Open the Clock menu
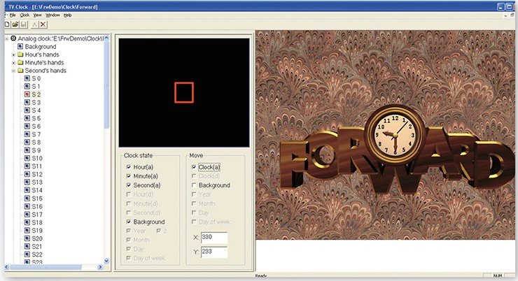 point(24,15)
